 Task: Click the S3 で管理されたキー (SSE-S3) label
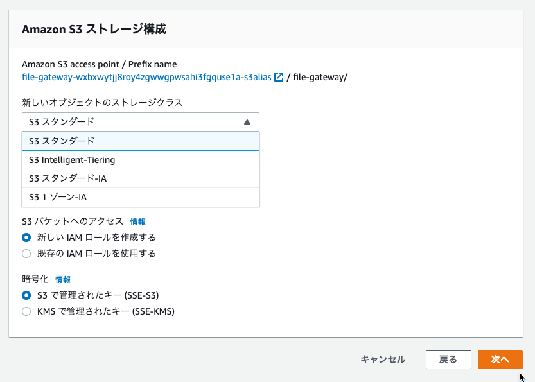point(98,295)
